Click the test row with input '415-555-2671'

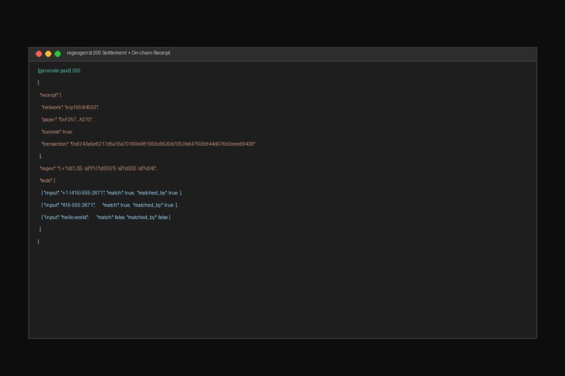[109, 205]
